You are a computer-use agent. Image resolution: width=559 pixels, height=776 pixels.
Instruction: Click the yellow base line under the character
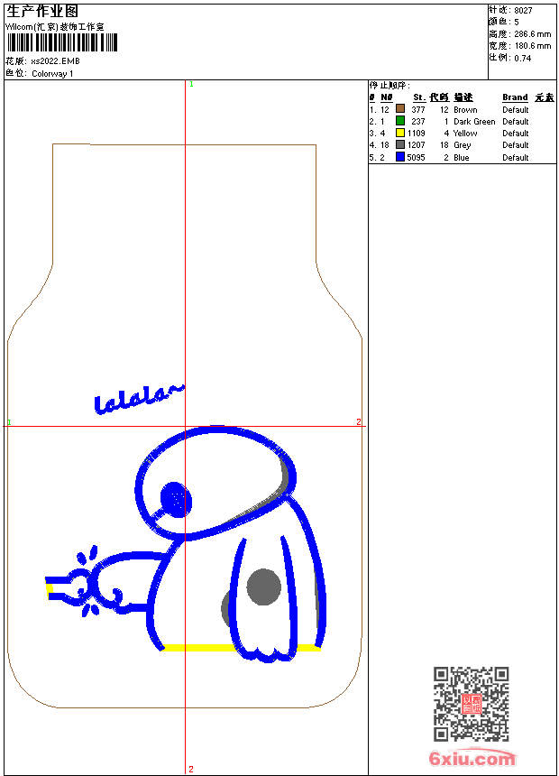pos(241,647)
